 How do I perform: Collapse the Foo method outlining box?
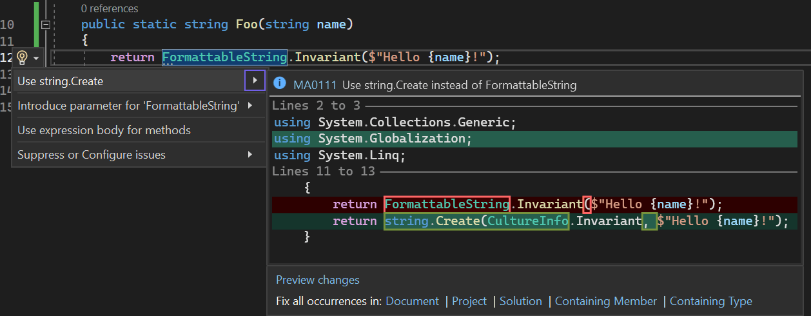tap(45, 25)
